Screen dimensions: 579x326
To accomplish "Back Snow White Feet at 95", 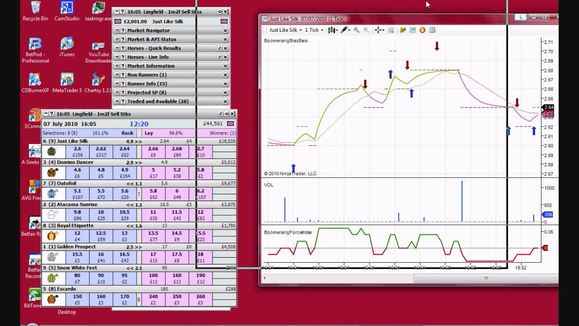I will [124, 278].
